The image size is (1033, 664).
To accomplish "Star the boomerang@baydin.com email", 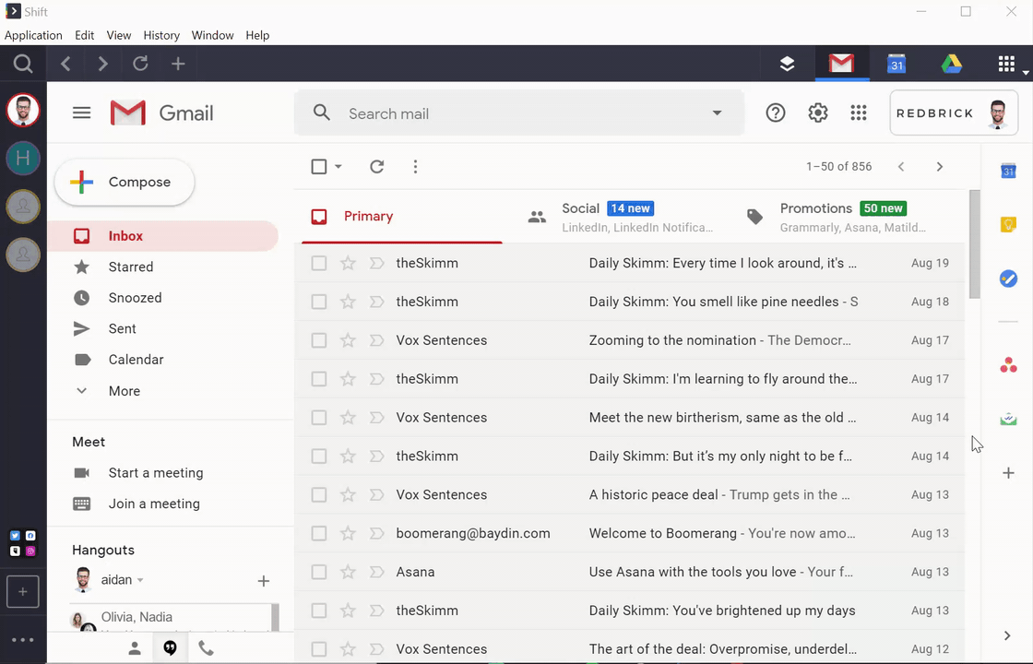I will coord(348,533).
